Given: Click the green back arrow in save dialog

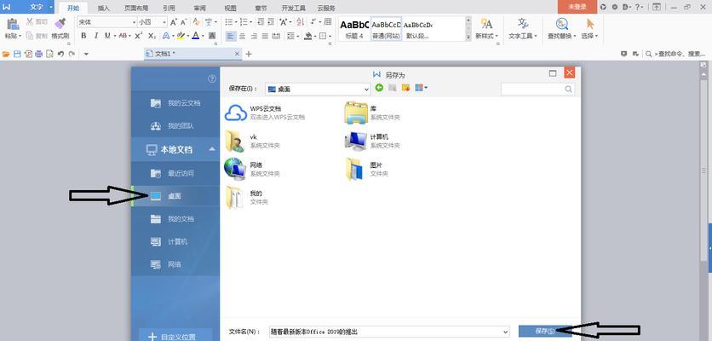Looking at the screenshot, I should [x=379, y=88].
